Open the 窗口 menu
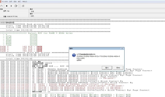Image resolution: width=165 pixels, height=97 pixels. [x=20, y=2]
